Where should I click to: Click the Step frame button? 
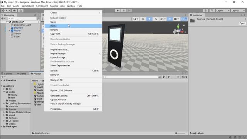pos(129,10)
